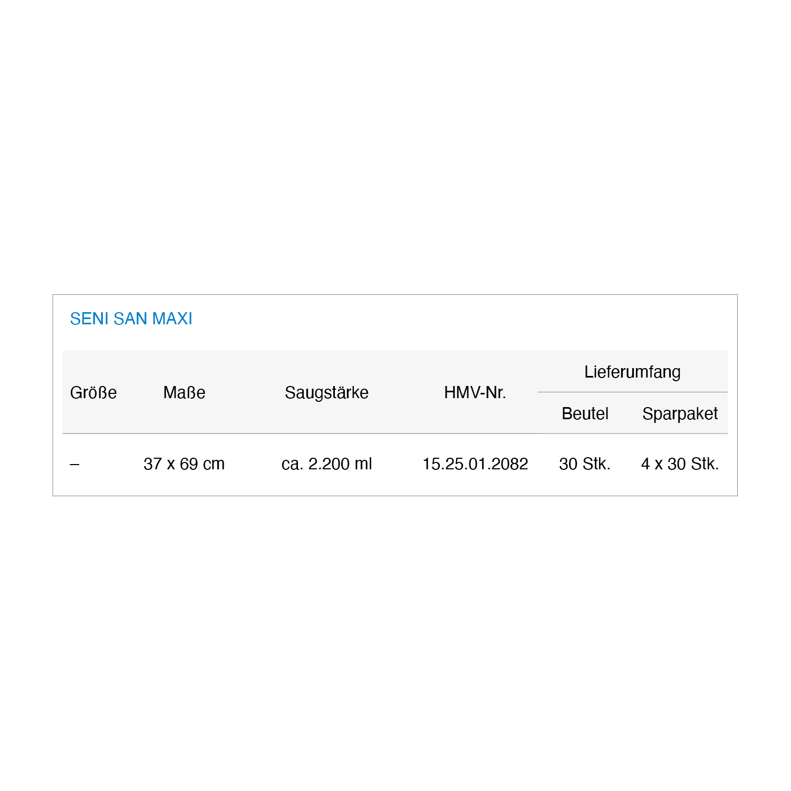Select the 30 Stk. Beutel cell
791x791 pixels.
click(x=585, y=464)
